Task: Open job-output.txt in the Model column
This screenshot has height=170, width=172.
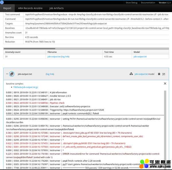Action: [140, 57]
